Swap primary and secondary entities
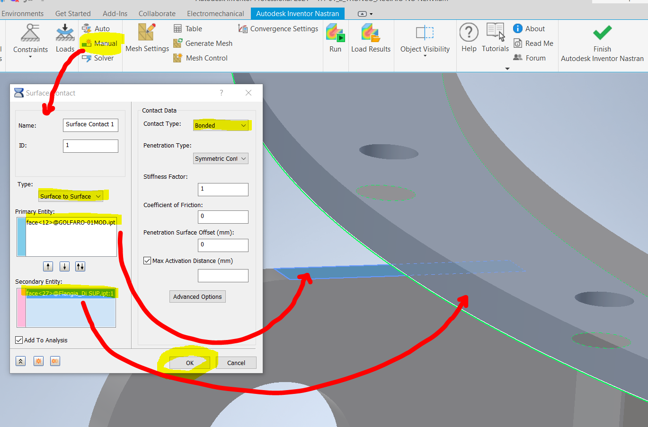The image size is (648, 427). pos(80,267)
